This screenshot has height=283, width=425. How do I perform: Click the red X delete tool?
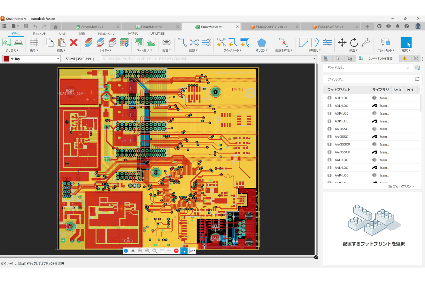coord(73,43)
